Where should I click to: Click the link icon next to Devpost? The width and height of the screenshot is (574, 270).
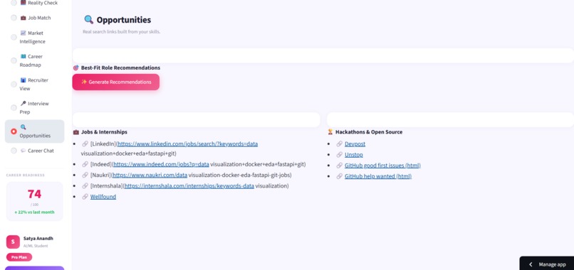coord(340,144)
